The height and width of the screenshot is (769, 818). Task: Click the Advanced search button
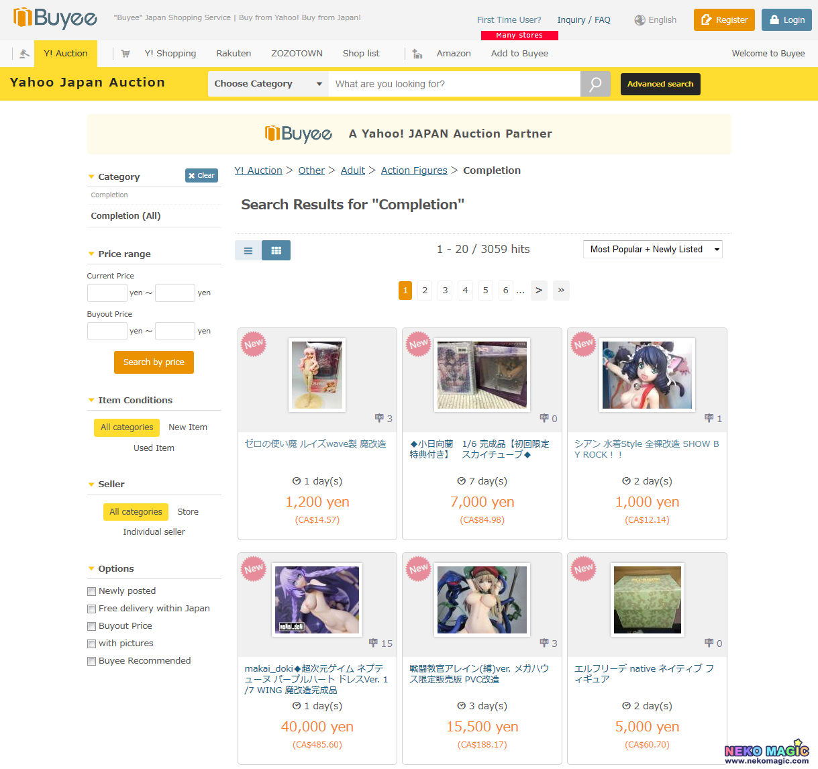pyautogui.click(x=660, y=84)
